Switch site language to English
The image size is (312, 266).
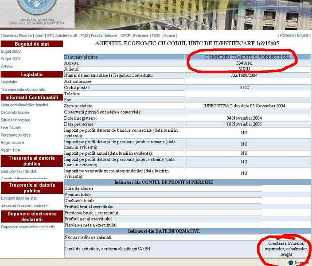tap(303, 35)
